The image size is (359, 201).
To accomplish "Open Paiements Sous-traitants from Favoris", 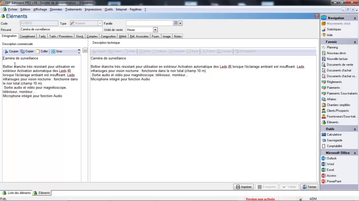I will pyautogui.click(x=339, y=94).
